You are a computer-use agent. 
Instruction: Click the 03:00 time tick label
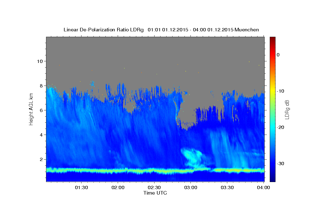point(190,187)
